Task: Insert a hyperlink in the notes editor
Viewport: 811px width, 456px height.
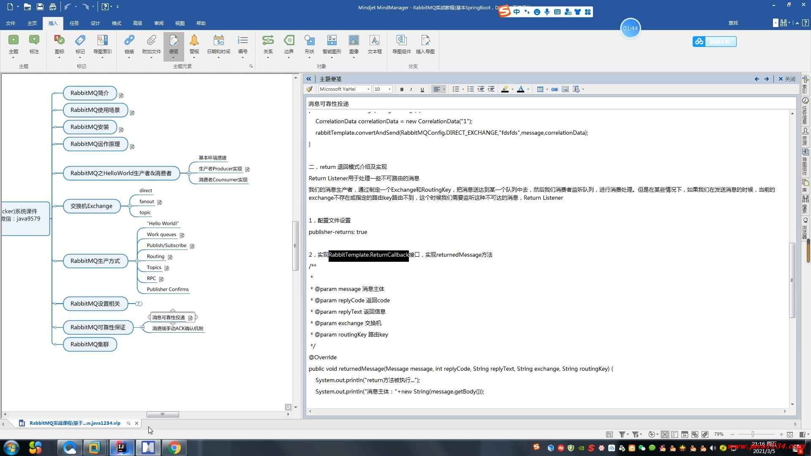Action: pyautogui.click(x=555, y=89)
